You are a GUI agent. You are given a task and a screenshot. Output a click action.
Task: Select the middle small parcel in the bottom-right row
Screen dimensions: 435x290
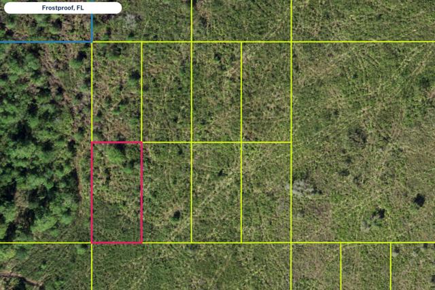(365, 266)
